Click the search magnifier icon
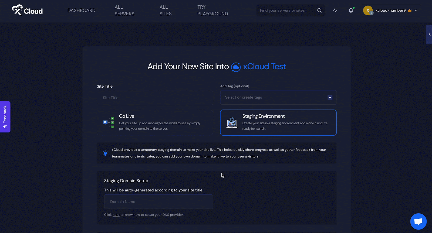The width and height of the screenshot is (432, 233). point(319,11)
